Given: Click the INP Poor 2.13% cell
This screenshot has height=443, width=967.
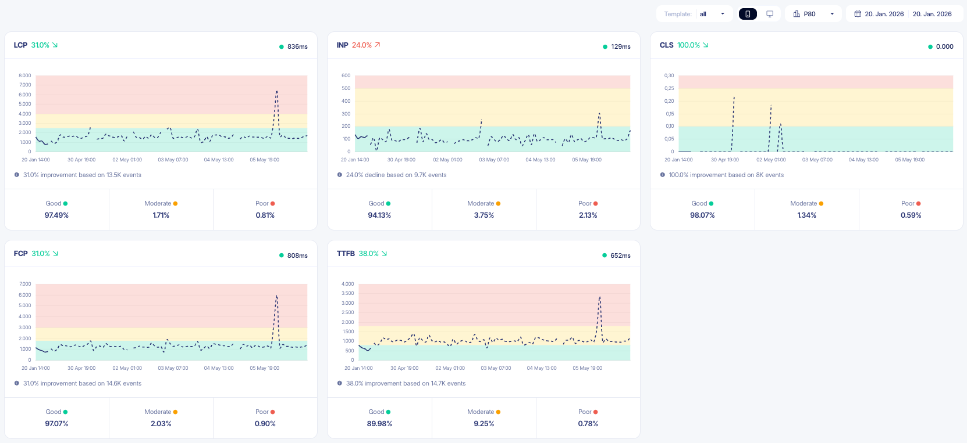Looking at the screenshot, I should pos(588,210).
